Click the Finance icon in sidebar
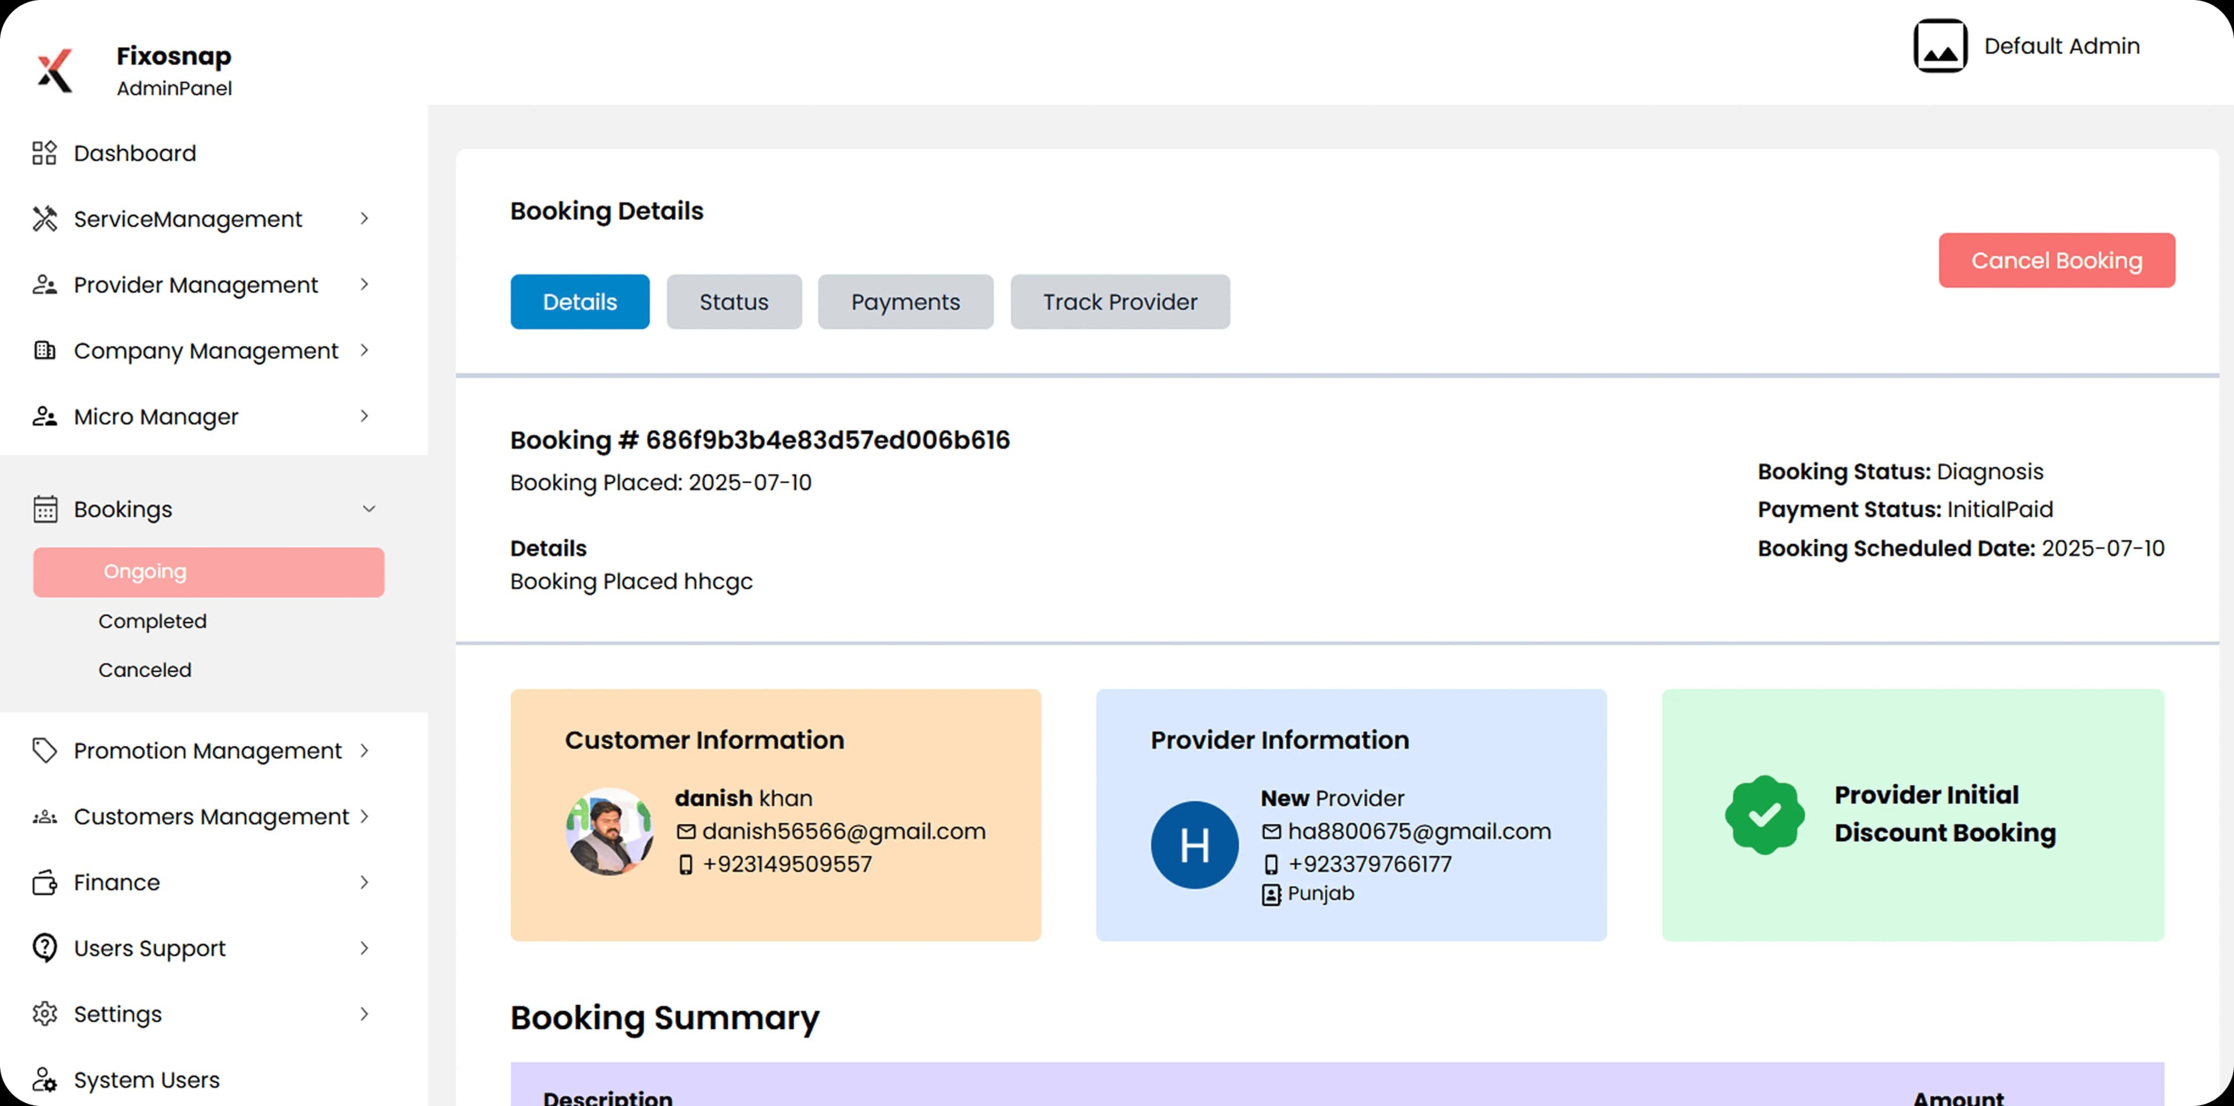This screenshot has width=2234, height=1106. coord(44,881)
